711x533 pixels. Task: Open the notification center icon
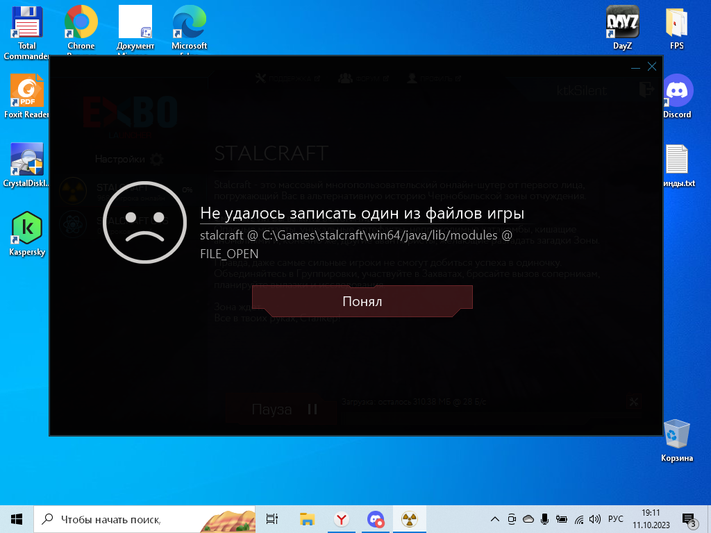click(689, 519)
